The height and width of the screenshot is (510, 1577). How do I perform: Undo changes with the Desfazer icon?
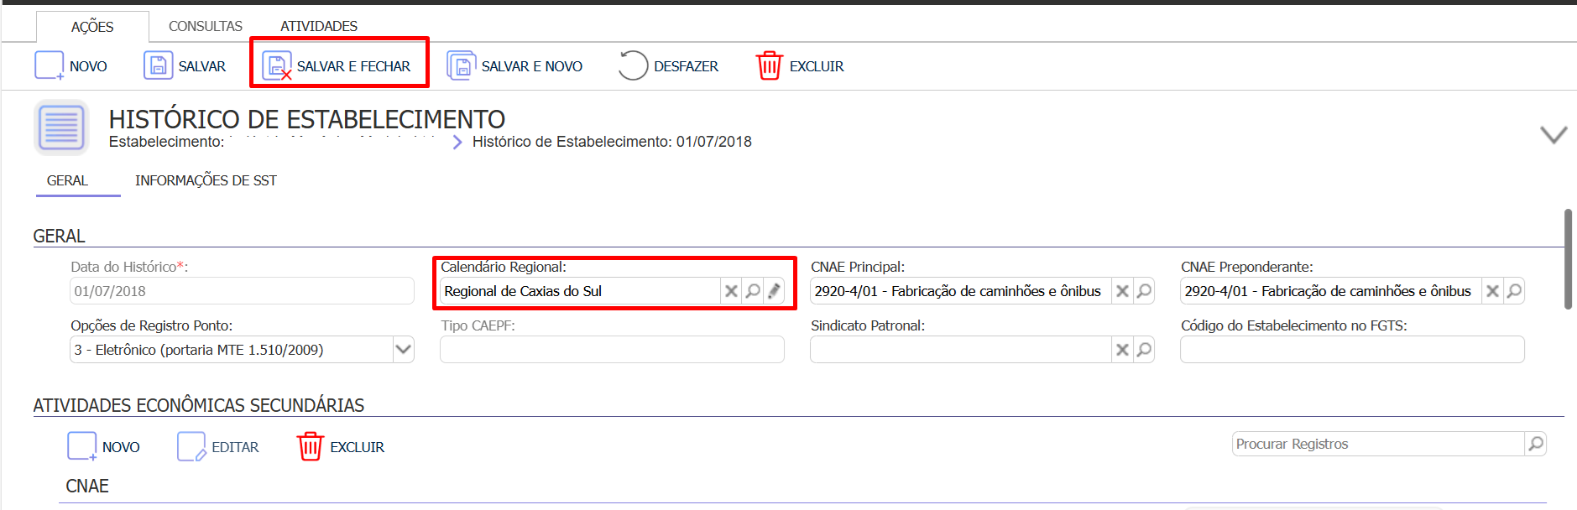click(633, 65)
